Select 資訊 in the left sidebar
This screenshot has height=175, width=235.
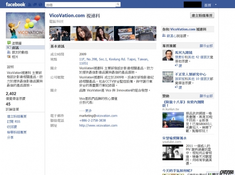[x=15, y=48]
